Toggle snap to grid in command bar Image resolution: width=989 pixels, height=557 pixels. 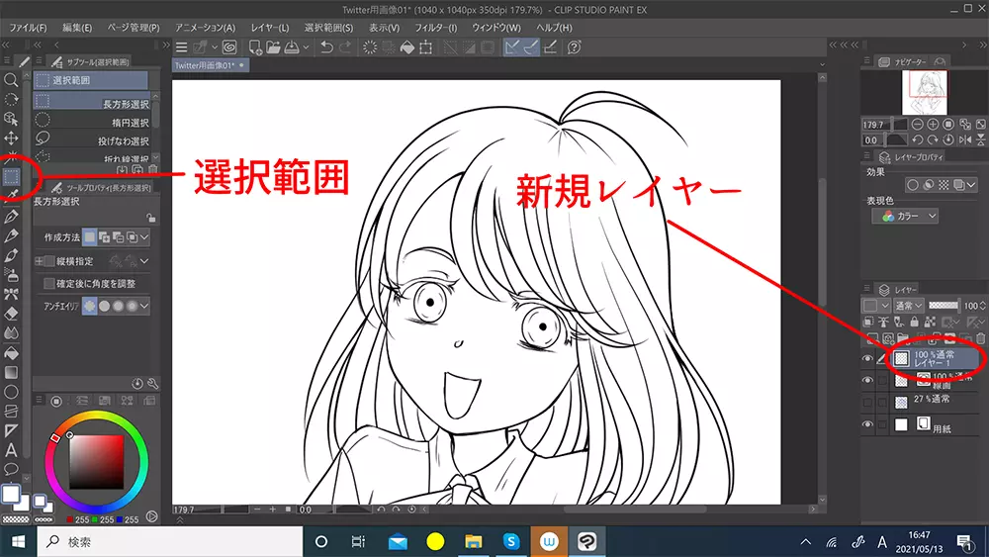pyautogui.click(x=550, y=47)
